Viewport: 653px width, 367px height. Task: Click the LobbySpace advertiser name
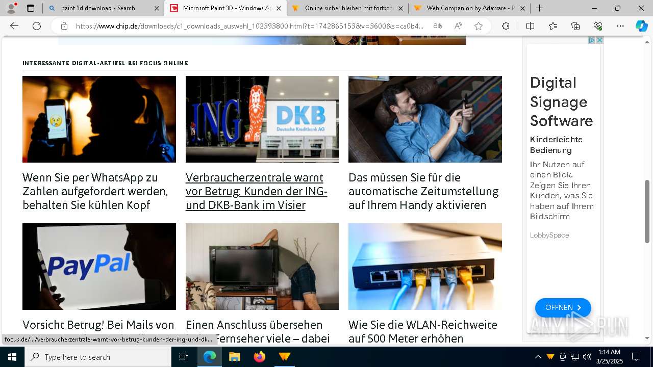pyautogui.click(x=549, y=235)
